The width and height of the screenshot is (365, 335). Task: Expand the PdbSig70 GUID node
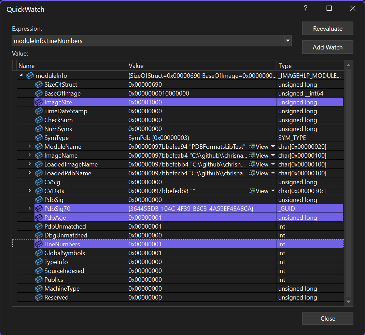[x=30, y=208]
